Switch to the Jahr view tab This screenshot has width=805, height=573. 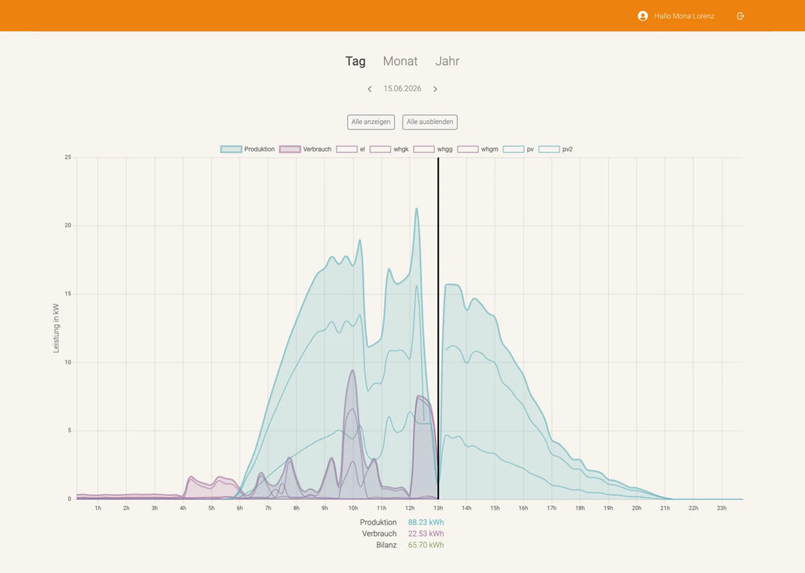447,62
